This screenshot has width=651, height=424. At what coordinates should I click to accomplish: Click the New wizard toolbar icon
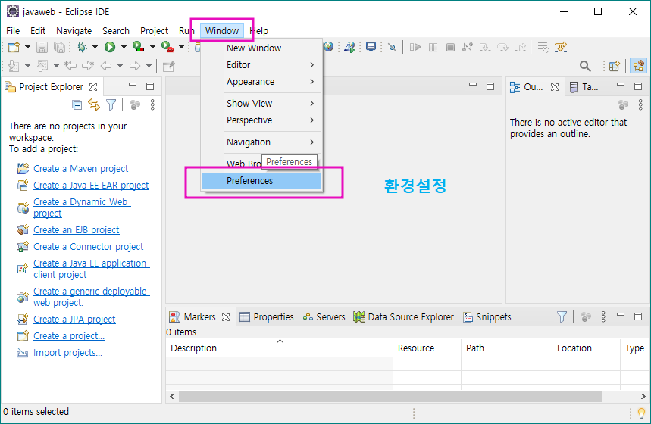click(14, 47)
